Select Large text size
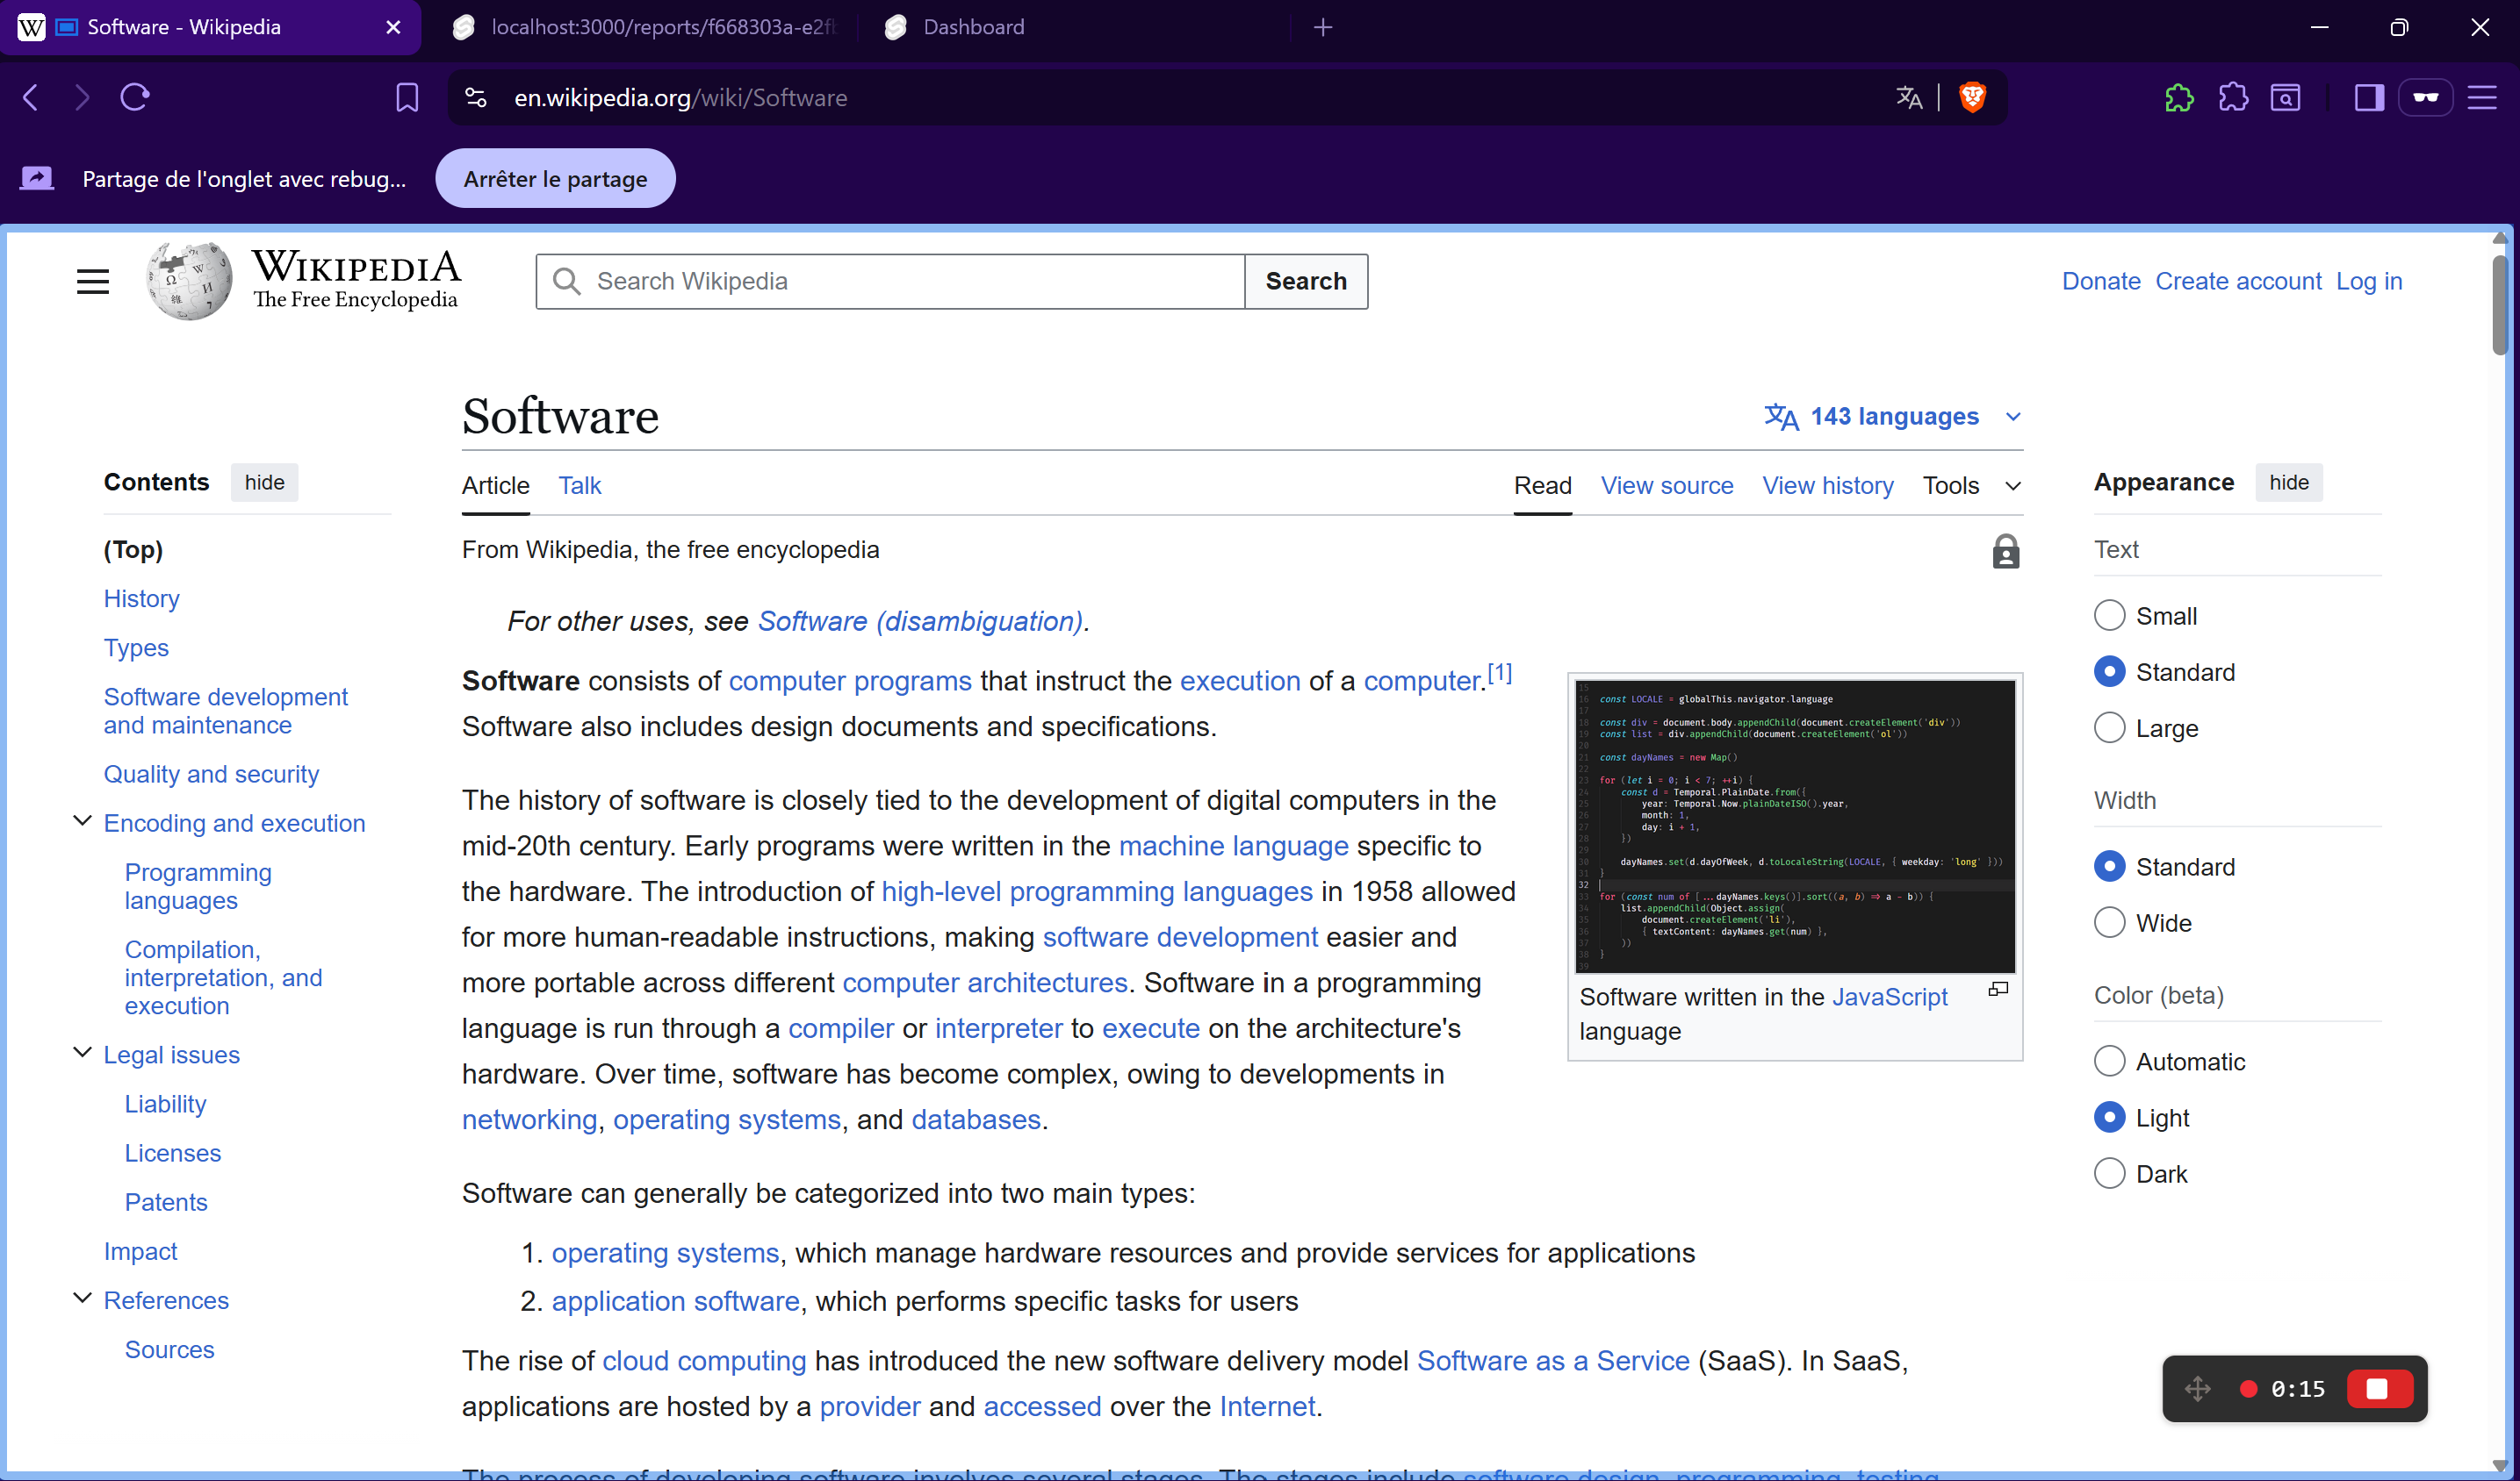Viewport: 2520px width, 1481px height. pyautogui.click(x=2109, y=727)
